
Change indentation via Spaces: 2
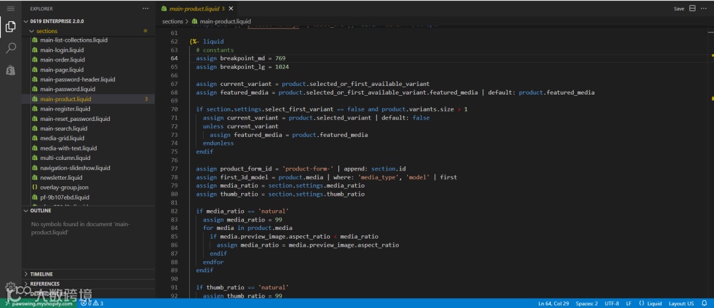(587, 303)
